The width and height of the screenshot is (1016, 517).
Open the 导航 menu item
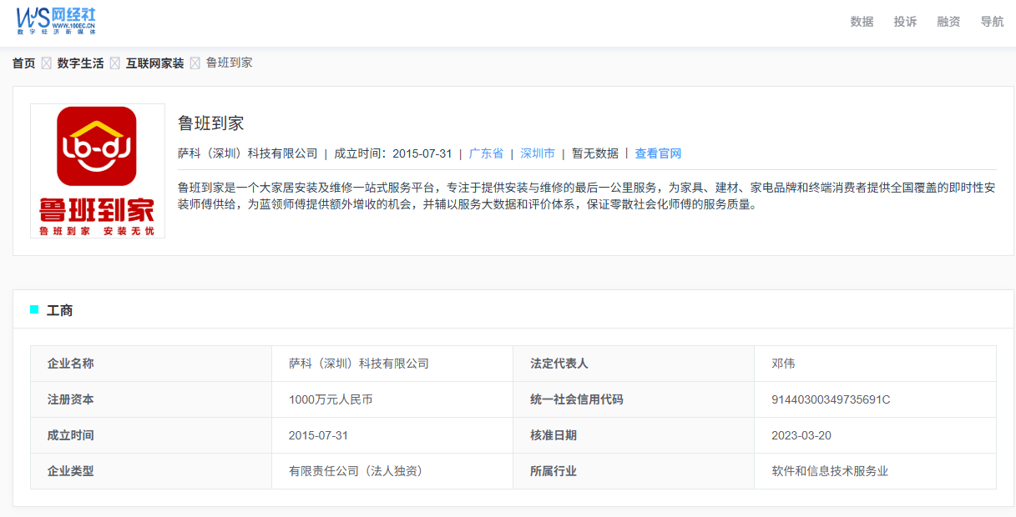[x=992, y=22]
